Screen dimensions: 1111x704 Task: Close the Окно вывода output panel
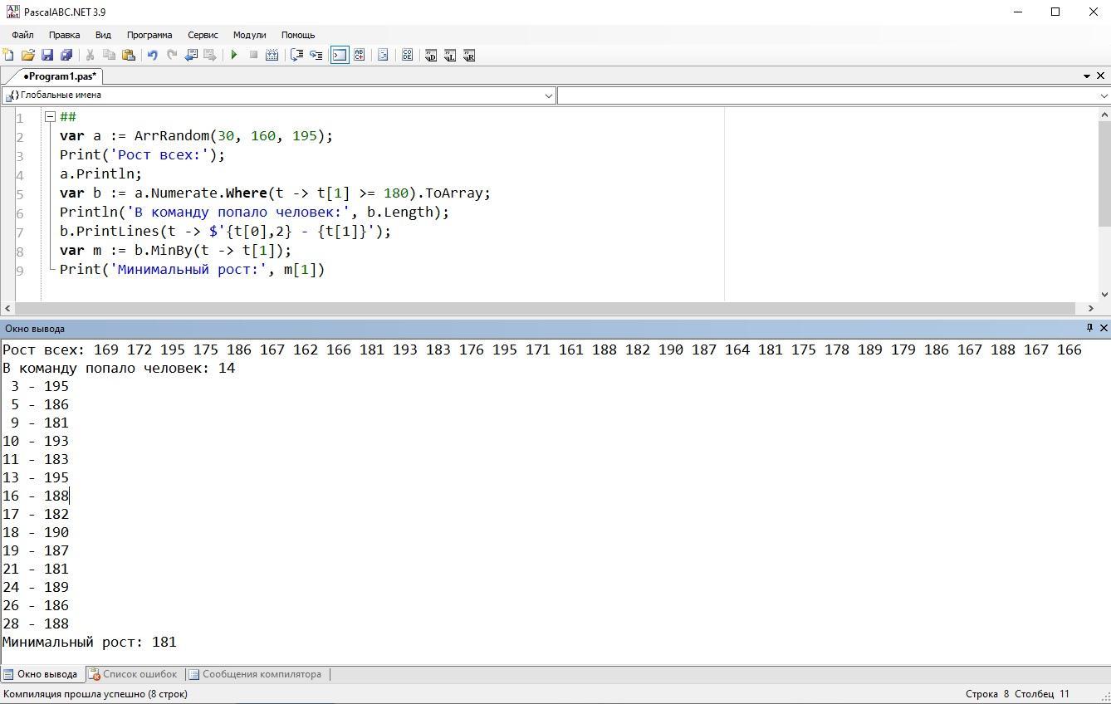point(1103,328)
